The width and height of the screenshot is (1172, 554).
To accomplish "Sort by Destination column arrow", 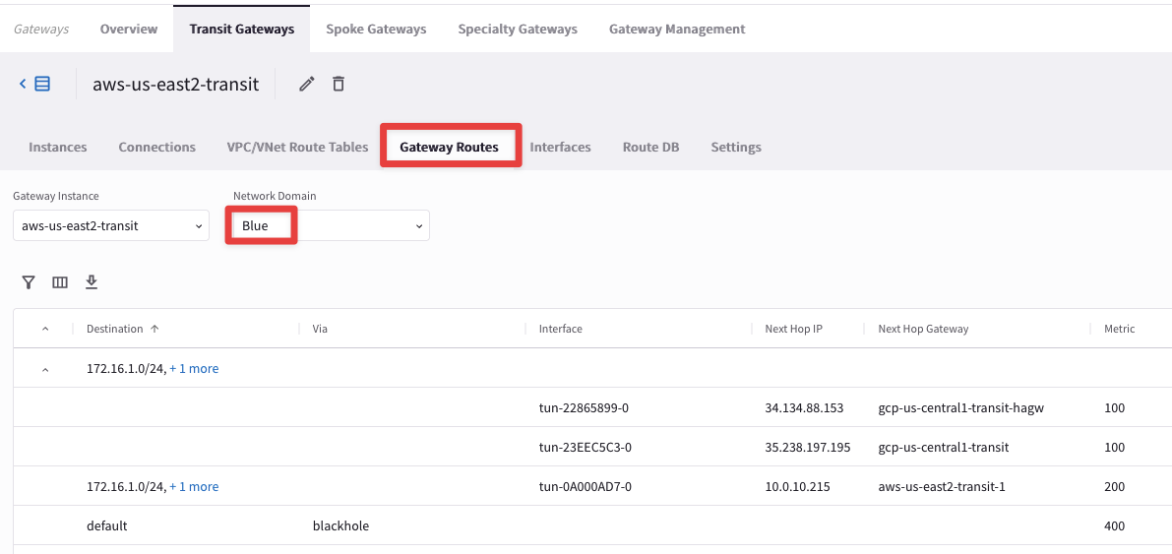I will (154, 329).
